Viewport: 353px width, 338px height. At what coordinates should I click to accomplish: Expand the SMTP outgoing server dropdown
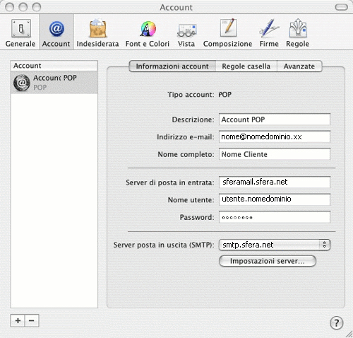[x=275, y=245]
